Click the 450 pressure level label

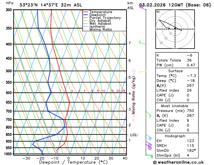coord(10,58)
